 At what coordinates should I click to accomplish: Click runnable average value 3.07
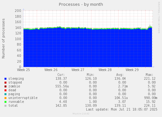[122, 102]
